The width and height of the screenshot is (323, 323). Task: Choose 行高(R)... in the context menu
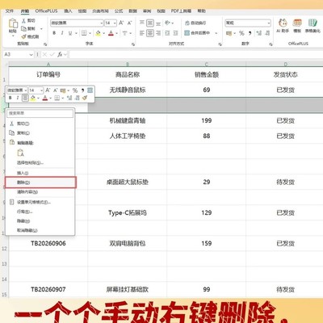pyautogui.click(x=40, y=212)
